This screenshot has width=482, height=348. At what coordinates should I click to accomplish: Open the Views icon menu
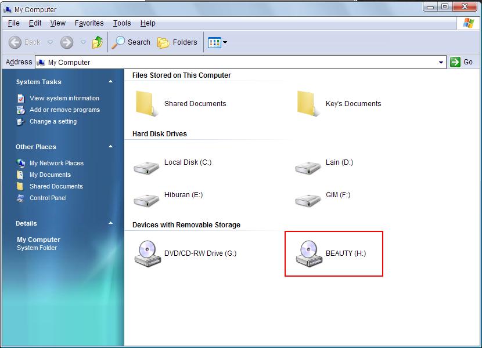(217, 42)
